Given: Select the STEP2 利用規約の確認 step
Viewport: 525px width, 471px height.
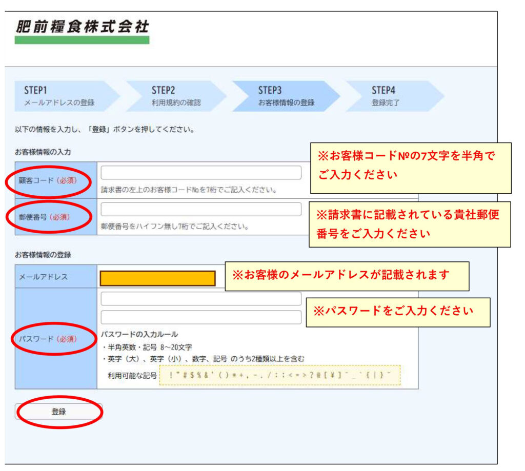Looking at the screenshot, I should pos(177,96).
